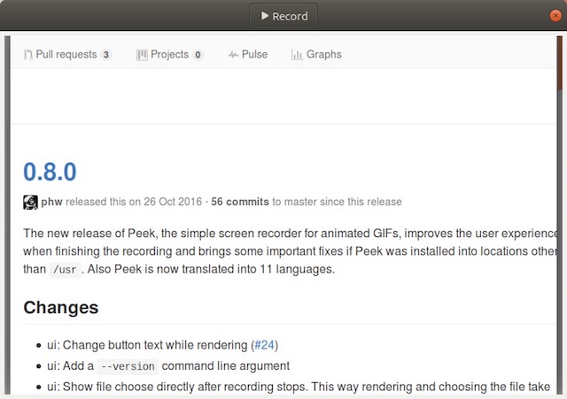The width and height of the screenshot is (567, 399).
Task: Click the Projects board icon
Action: coord(142,55)
